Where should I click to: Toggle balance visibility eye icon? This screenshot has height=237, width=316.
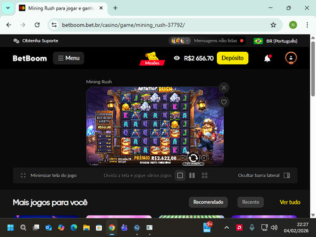[x=177, y=58]
